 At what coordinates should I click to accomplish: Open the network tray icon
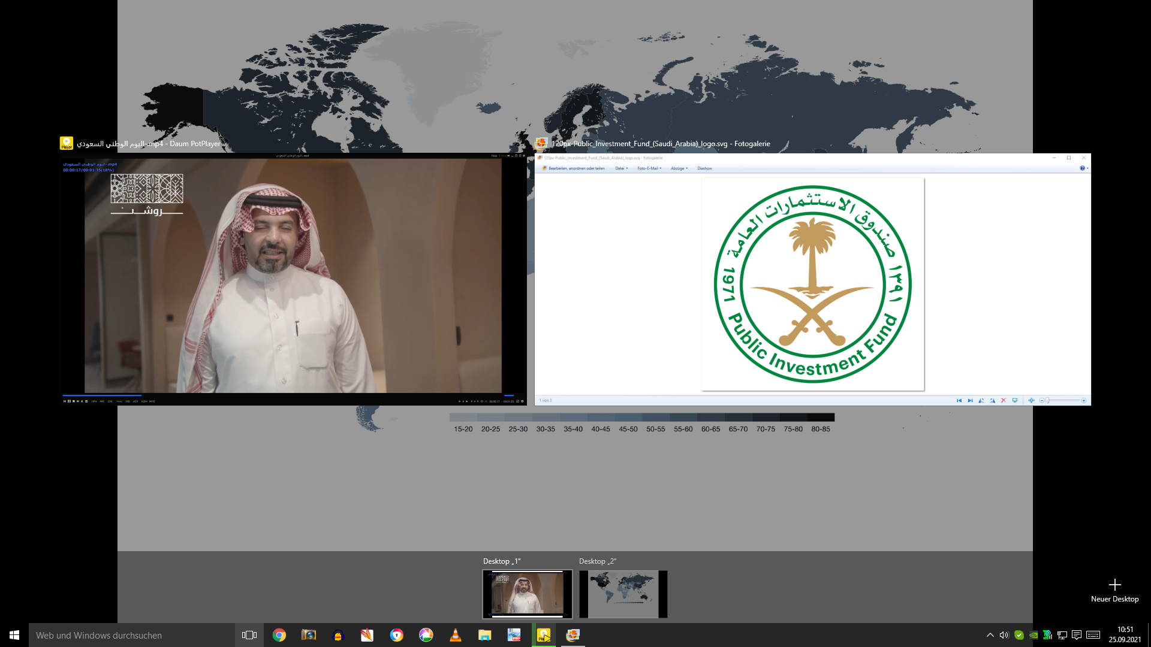[1062, 635]
